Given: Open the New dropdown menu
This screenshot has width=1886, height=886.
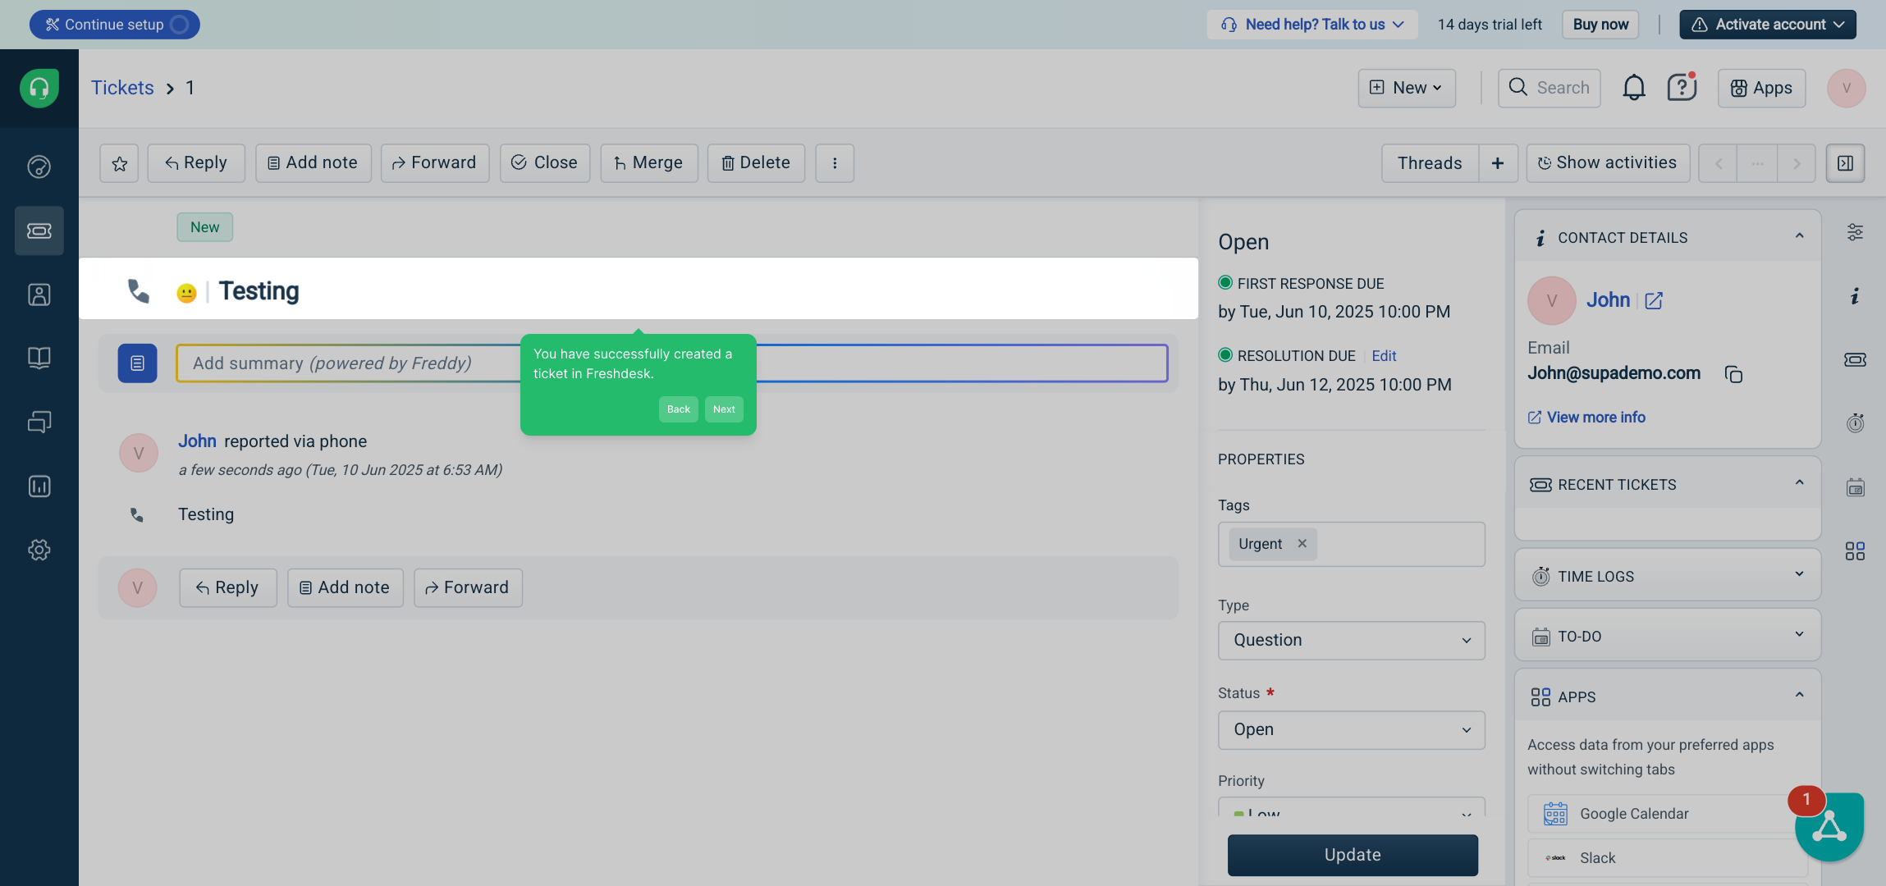Looking at the screenshot, I should pos(1407,88).
